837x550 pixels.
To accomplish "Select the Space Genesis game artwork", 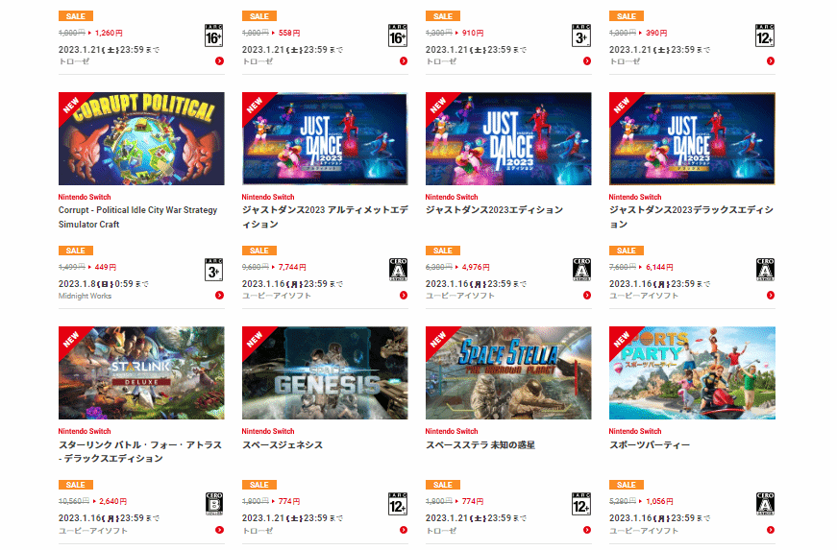I will pos(325,373).
